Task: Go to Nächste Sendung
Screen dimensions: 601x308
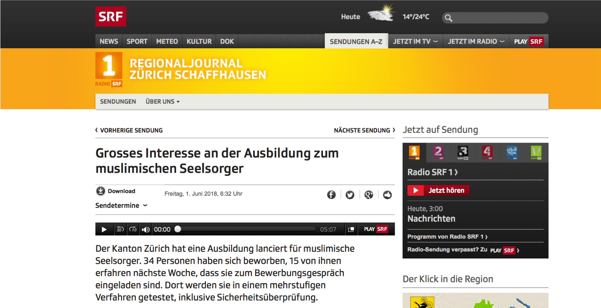Action: coord(364,130)
